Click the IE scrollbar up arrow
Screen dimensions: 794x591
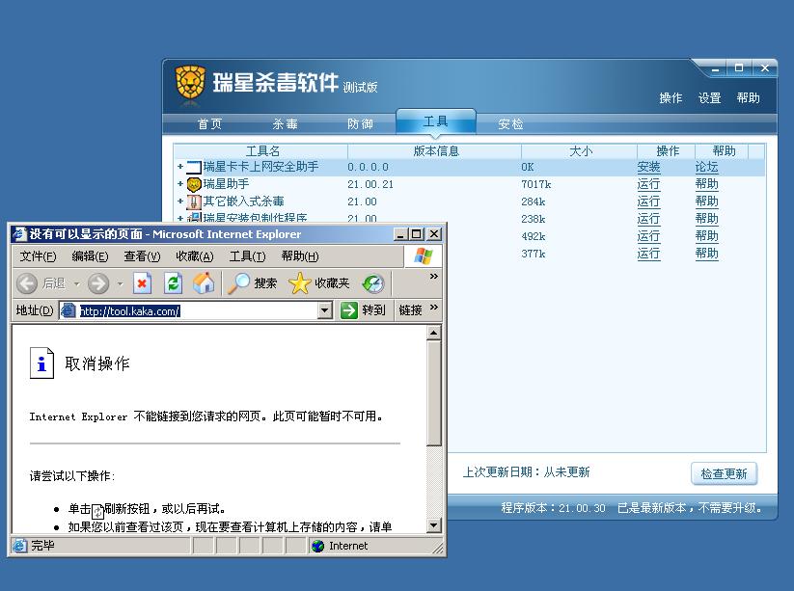point(433,333)
